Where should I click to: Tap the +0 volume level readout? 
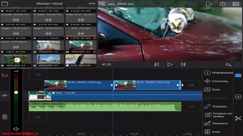pos(16,71)
